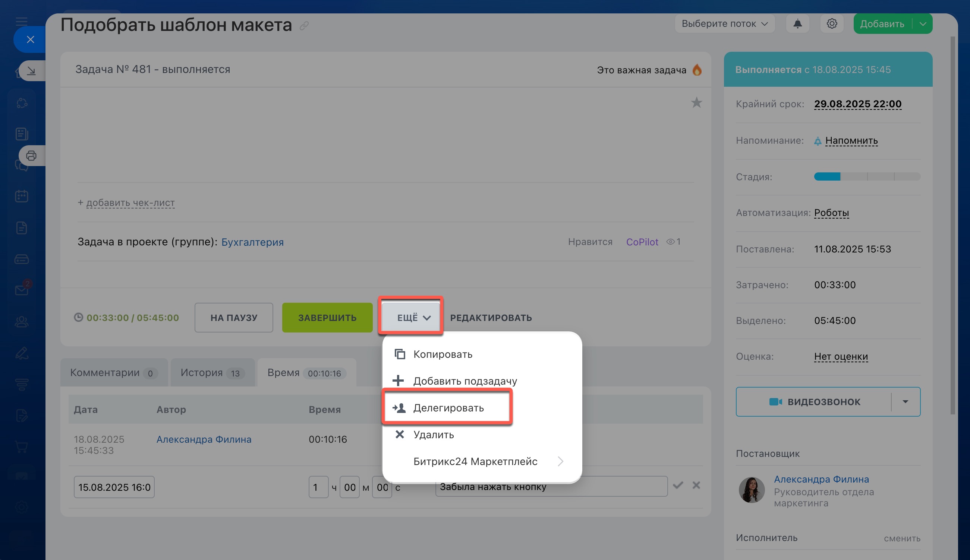Click добавить чек-лист link
970x560 pixels.
pyautogui.click(x=130, y=203)
